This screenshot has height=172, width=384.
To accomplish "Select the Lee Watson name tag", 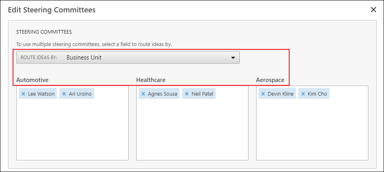I will click(41, 94).
